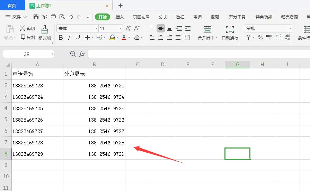Add new document tab with plus

(x=121, y=6)
